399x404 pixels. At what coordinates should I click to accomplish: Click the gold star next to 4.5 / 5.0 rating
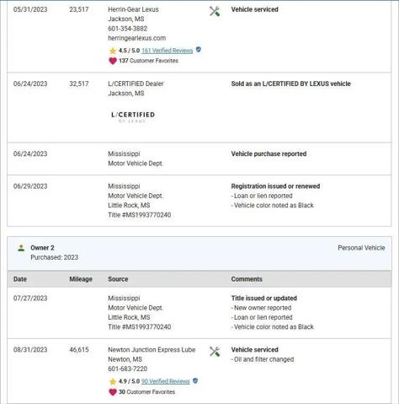[x=113, y=51]
